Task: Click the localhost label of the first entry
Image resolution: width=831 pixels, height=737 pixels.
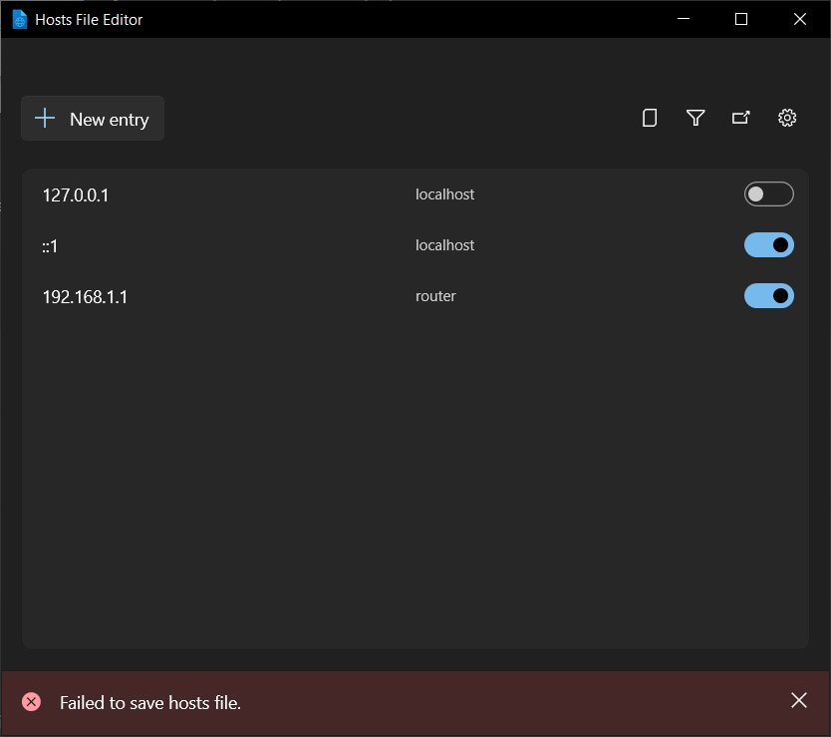Action: click(x=444, y=194)
